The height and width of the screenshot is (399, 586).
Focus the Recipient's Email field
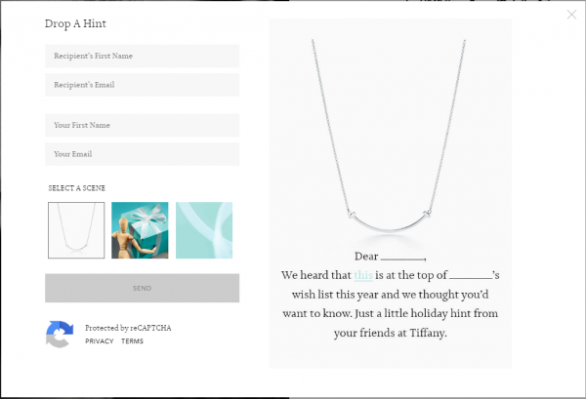(142, 85)
